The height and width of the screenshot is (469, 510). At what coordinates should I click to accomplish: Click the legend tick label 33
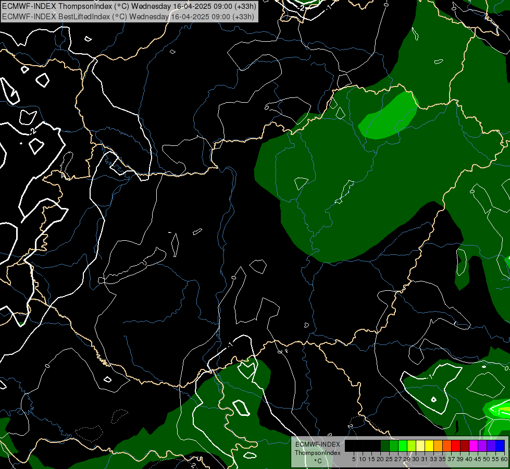(x=433, y=459)
